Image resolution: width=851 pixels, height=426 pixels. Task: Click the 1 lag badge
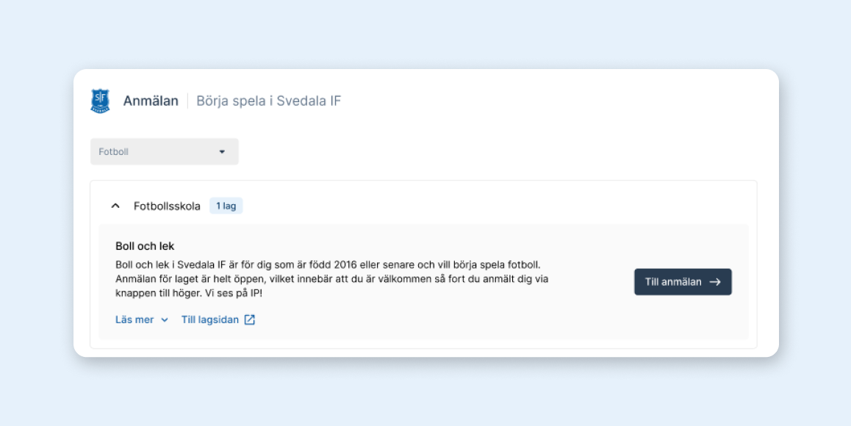point(226,206)
